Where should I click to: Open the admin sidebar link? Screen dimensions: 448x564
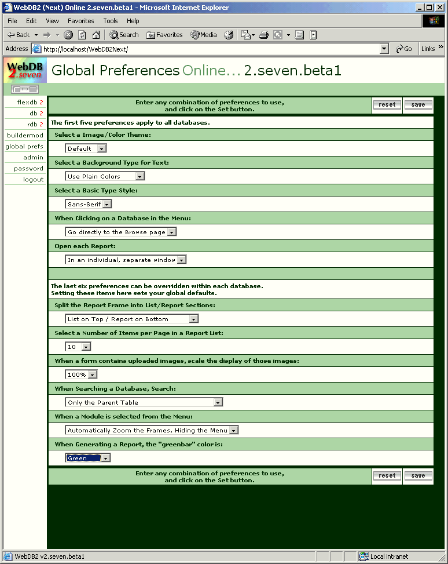[34, 157]
